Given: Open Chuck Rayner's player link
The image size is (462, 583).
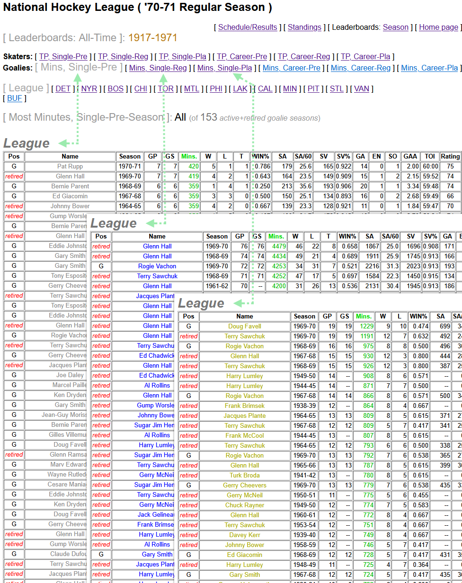Looking at the screenshot, I should click(245, 505).
